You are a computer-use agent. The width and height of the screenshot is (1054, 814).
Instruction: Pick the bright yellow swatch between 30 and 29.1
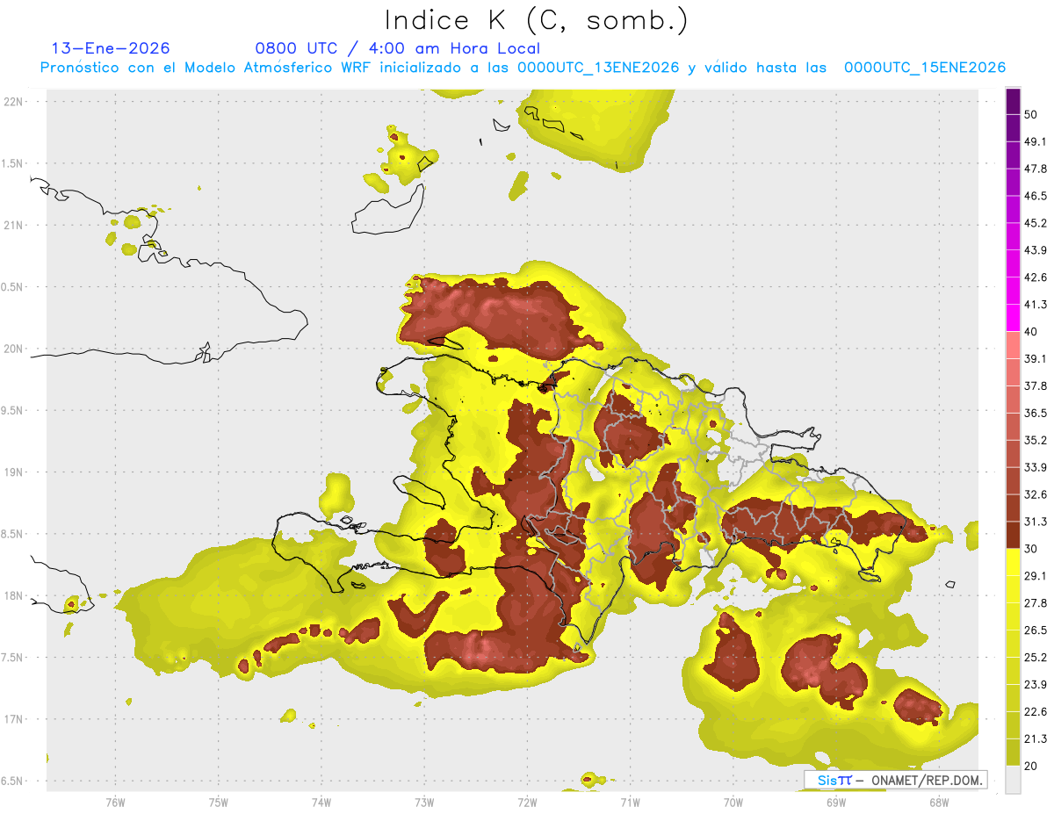1013,562
